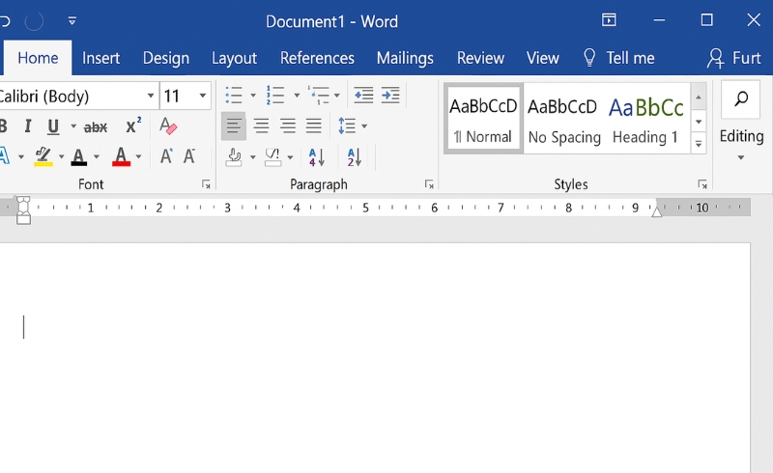Start a multilevel list

[x=319, y=95]
